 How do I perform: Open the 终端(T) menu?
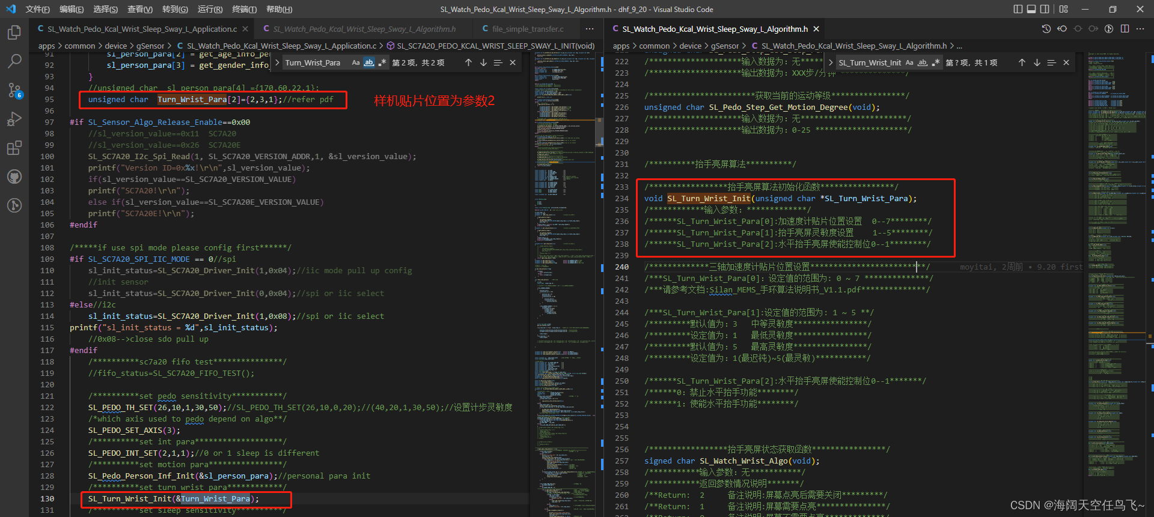(x=244, y=9)
